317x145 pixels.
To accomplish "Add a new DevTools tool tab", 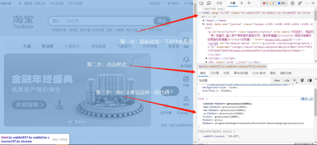I will click(x=249, y=3).
